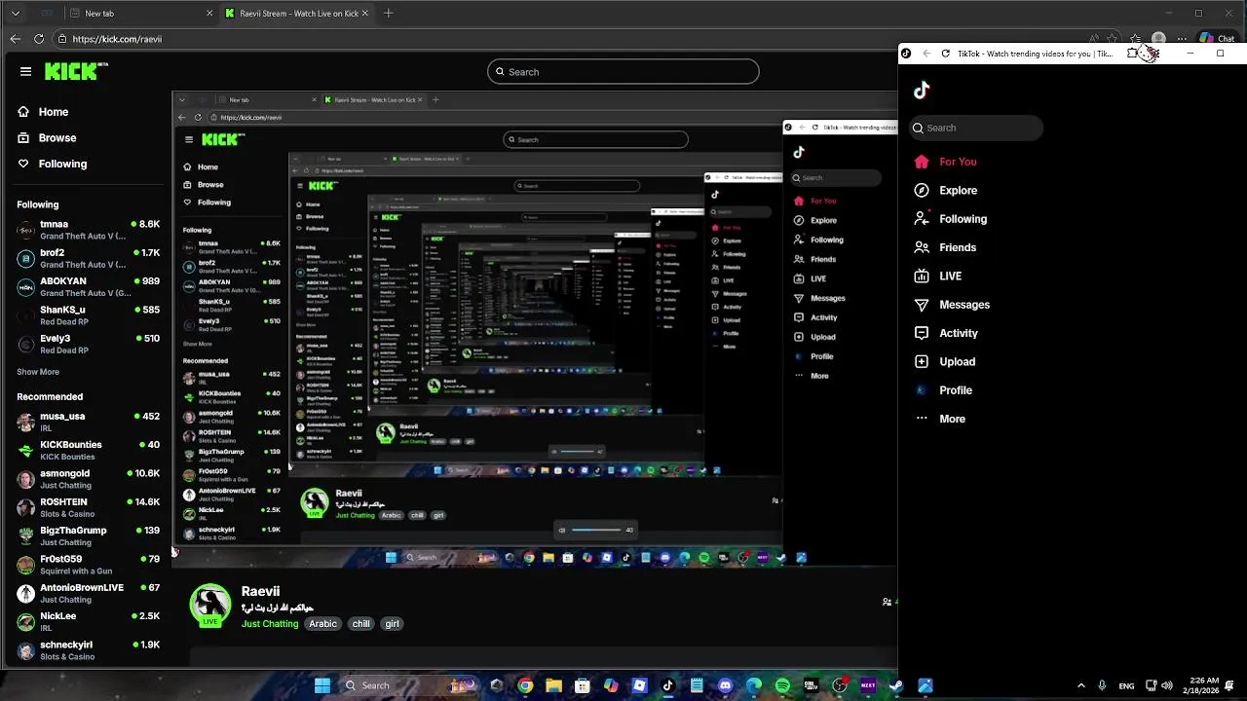Open the Just Chatting category link
This screenshot has width=1247, height=701.
point(270,624)
